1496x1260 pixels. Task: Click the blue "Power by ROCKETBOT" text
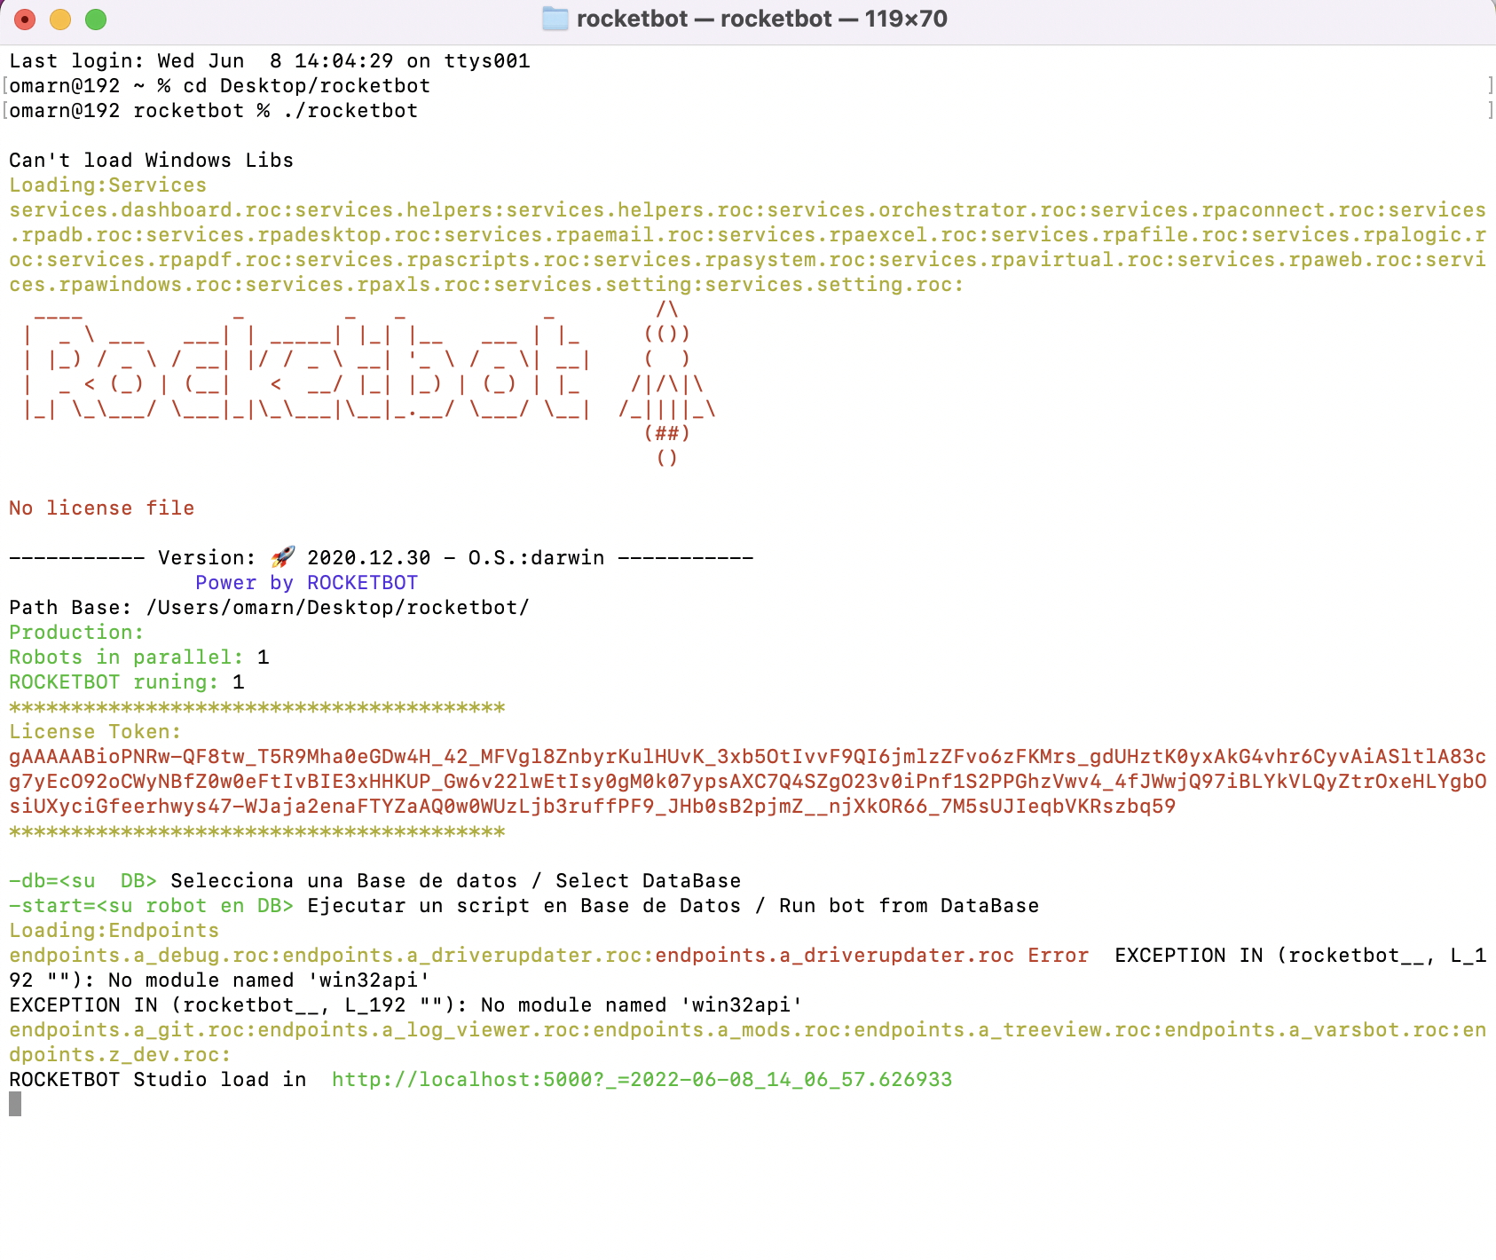tap(306, 583)
